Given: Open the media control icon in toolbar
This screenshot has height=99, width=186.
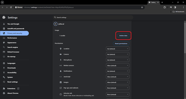Looking at the screenshot, I should click(x=171, y=7).
